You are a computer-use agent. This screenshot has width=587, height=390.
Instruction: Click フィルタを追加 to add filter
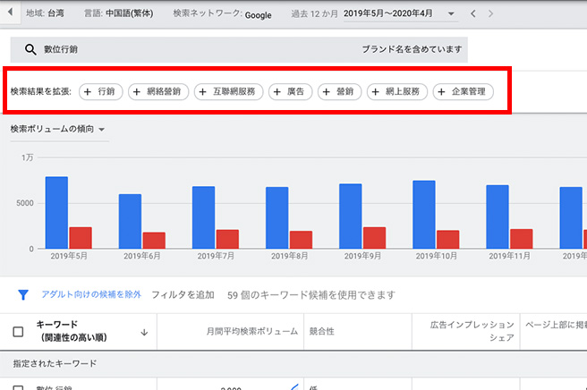coord(183,295)
